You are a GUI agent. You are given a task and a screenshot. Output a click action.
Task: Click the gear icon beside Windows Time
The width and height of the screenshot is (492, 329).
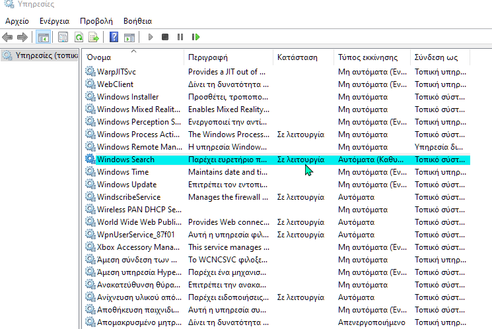coord(90,171)
